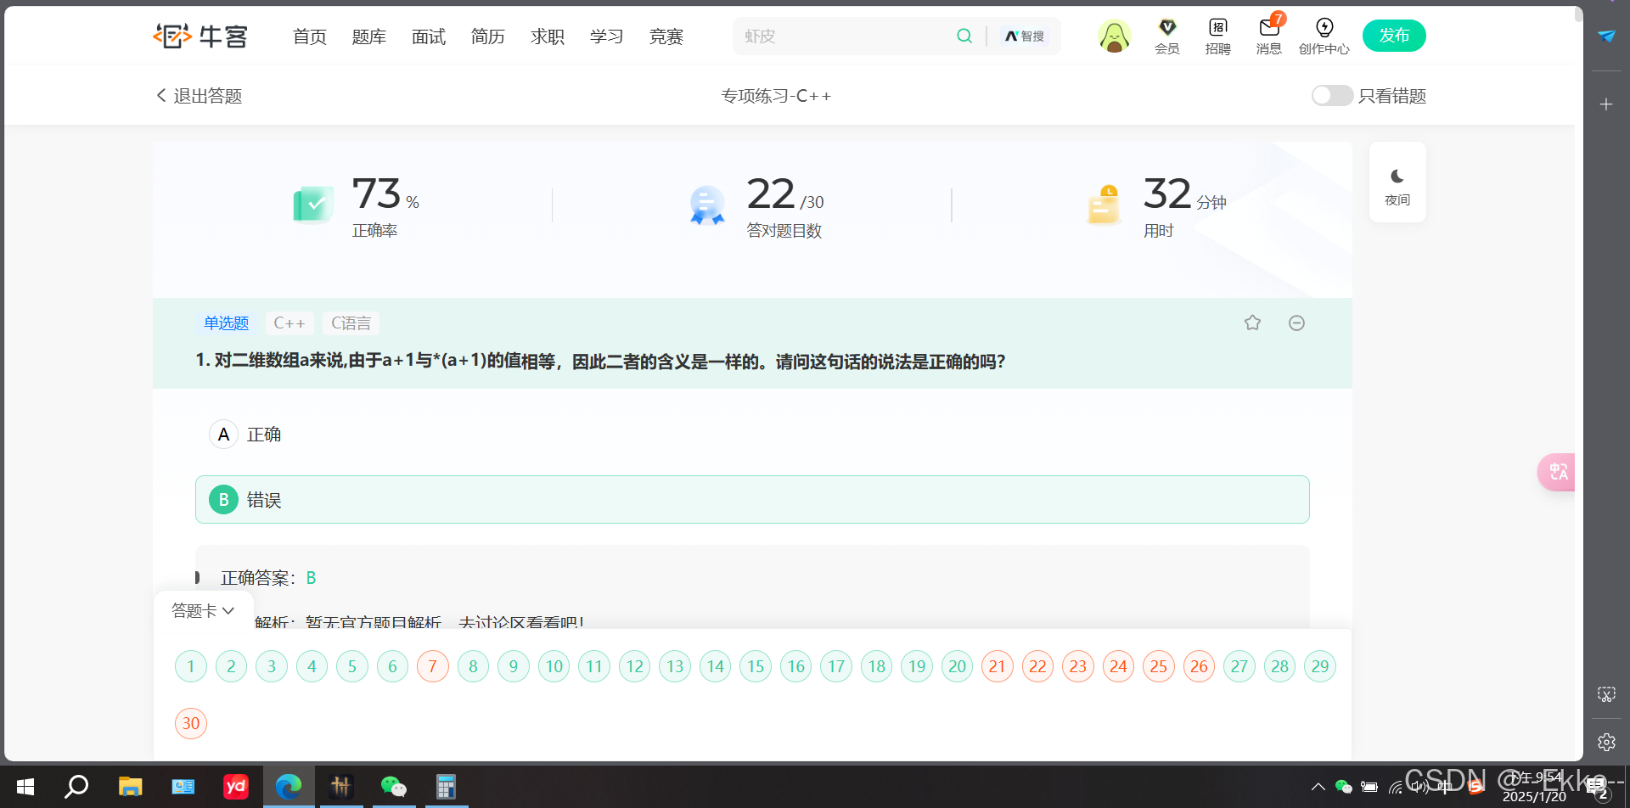
Task: Open the messages (消息) icon
Action: 1269,36
